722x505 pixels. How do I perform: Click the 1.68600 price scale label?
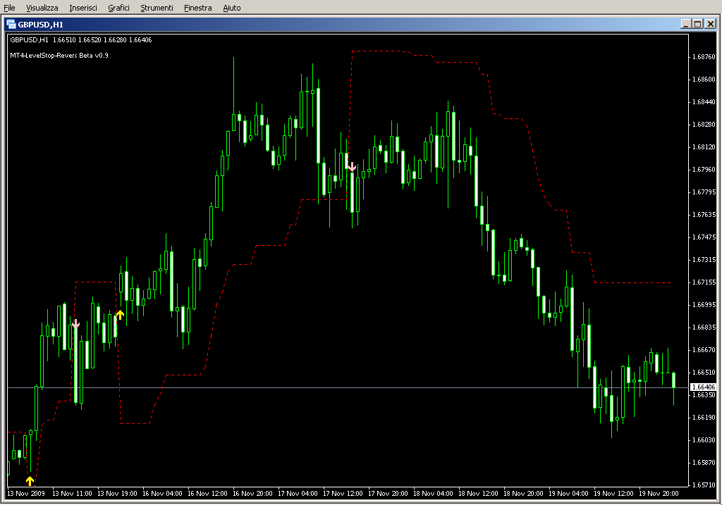pos(704,80)
